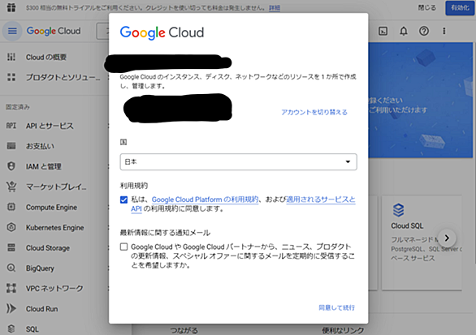
Task: Open the three-dot more options menu
Action: point(444,31)
